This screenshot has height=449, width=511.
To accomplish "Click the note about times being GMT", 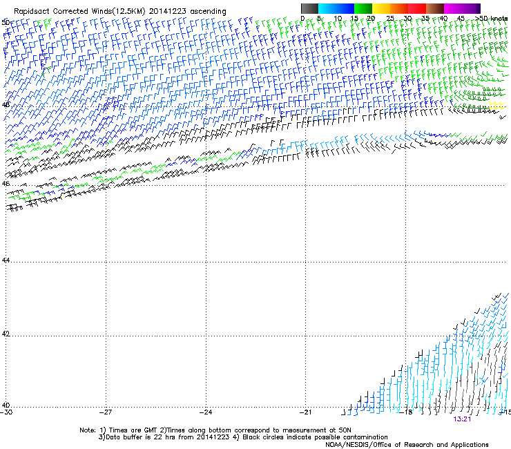I will click(x=129, y=430).
